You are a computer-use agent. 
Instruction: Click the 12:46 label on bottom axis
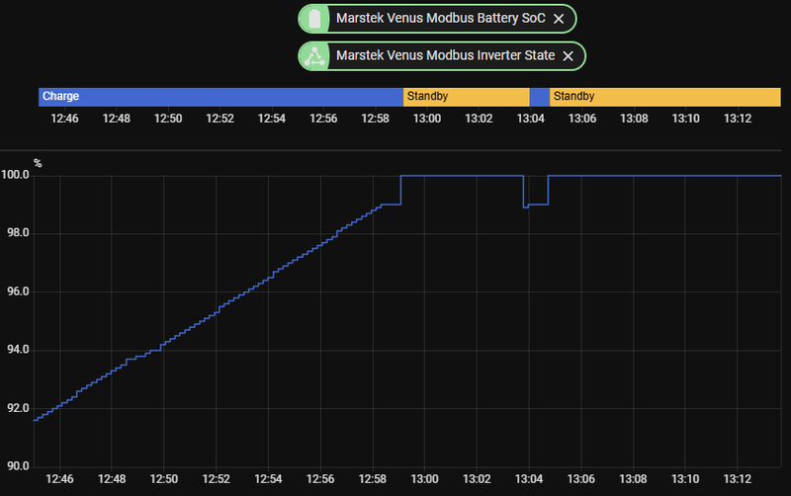point(59,479)
